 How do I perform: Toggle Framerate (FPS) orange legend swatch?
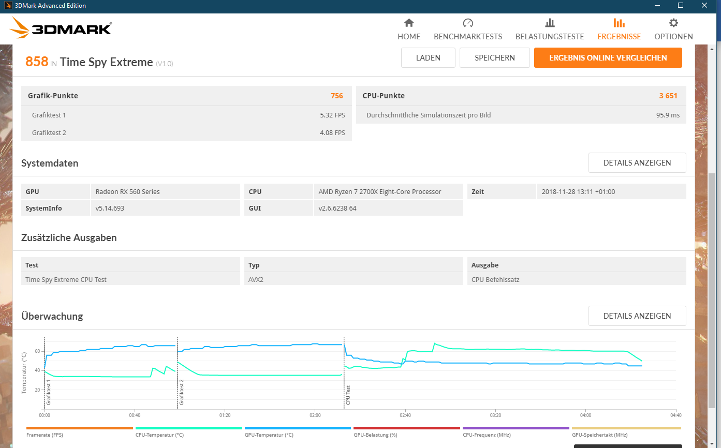point(80,428)
